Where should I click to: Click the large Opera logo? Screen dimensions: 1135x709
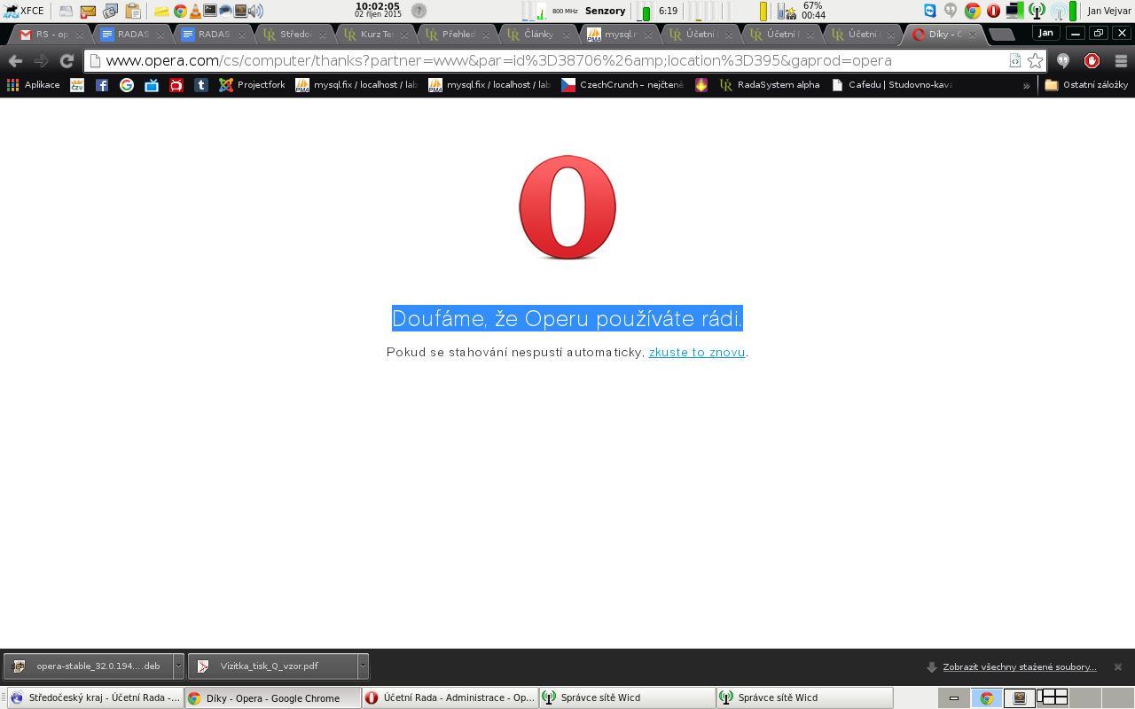click(567, 207)
